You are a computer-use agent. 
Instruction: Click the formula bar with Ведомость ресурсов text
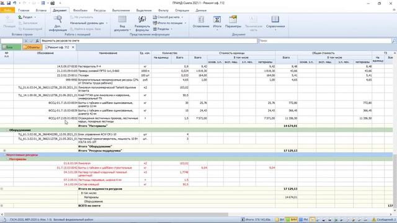pyautogui.click(x=149, y=41)
